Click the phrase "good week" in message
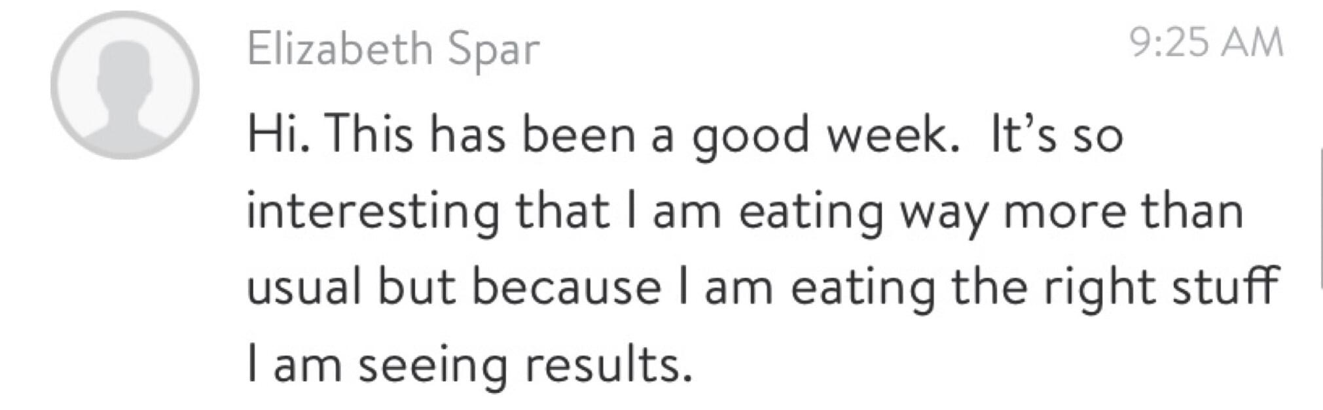The height and width of the screenshot is (410, 1323). pyautogui.click(x=820, y=136)
